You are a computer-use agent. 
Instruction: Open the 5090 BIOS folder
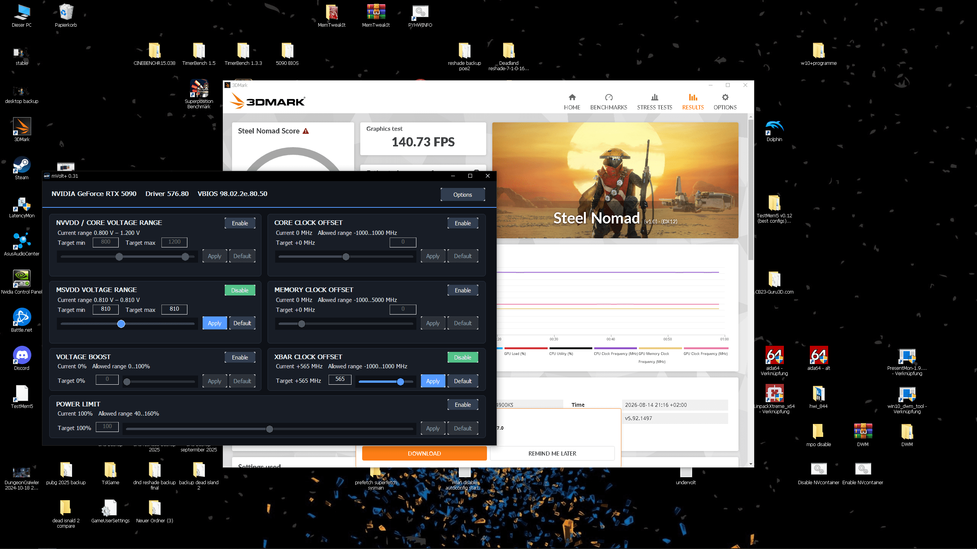[287, 54]
